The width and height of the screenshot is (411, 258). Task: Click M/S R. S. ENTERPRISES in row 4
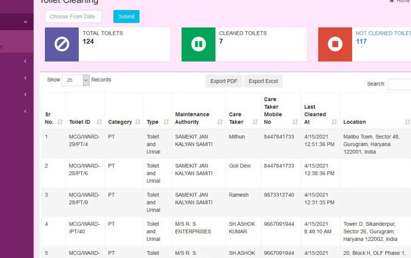[x=193, y=228]
